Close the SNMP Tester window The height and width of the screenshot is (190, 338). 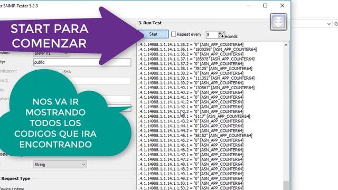282,6
